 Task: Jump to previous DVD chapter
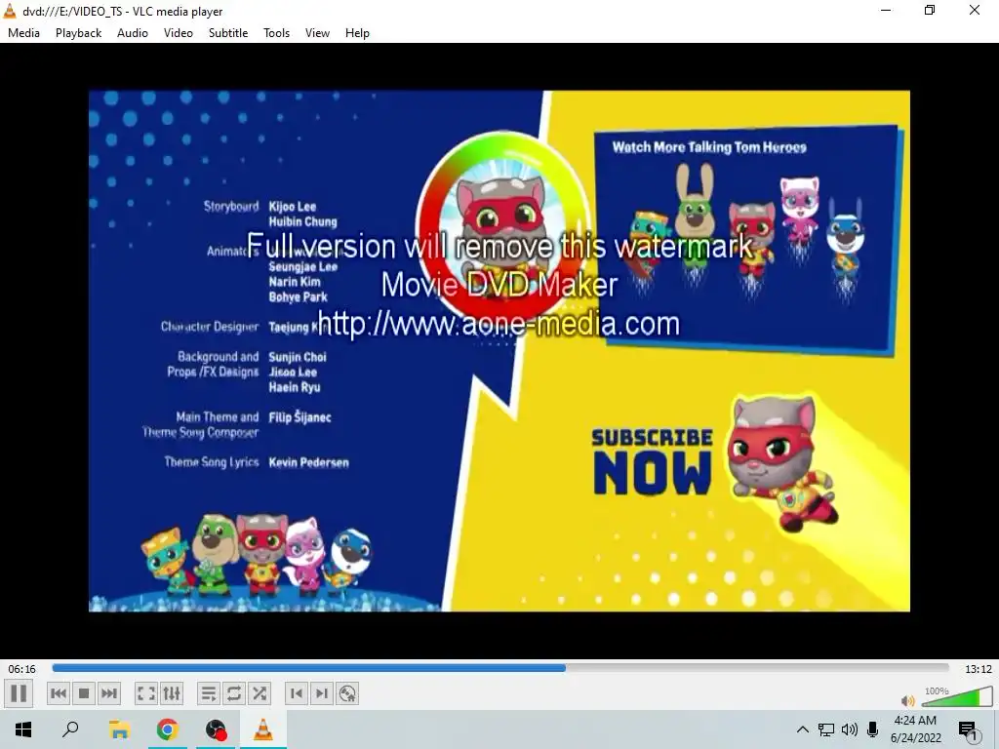297,693
